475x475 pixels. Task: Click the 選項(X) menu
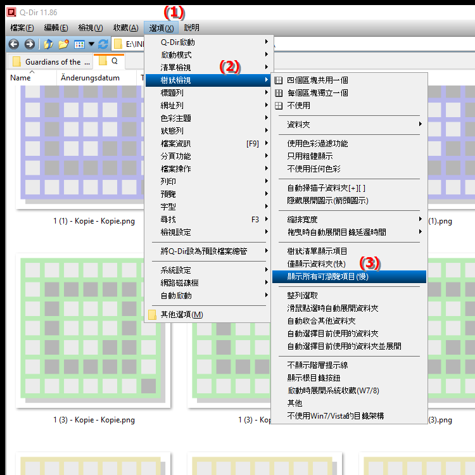coord(161,28)
